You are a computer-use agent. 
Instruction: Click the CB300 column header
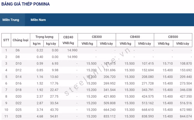point(96,37)
